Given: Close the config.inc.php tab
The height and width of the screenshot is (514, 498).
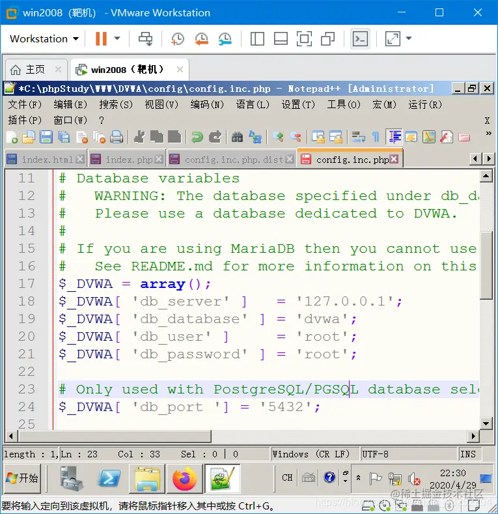Looking at the screenshot, I should pos(394,160).
